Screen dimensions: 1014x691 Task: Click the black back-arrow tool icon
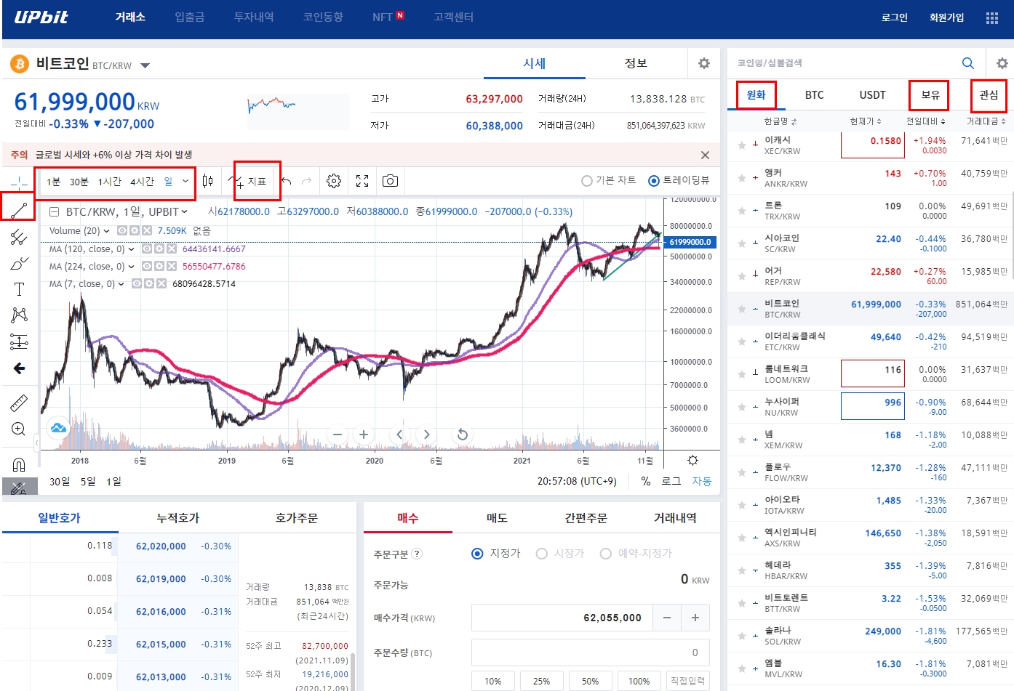(19, 368)
